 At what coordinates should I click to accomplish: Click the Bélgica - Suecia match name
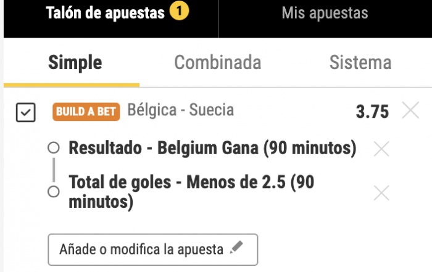click(181, 110)
